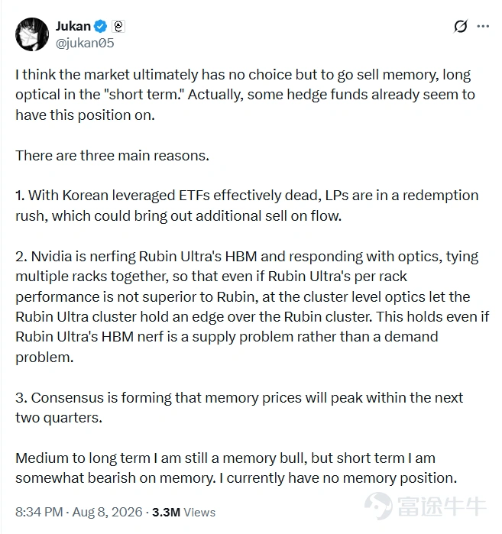Click the Aug 8, 2026 date
Viewport: 502px width, 534px height.
pyautogui.click(x=107, y=512)
